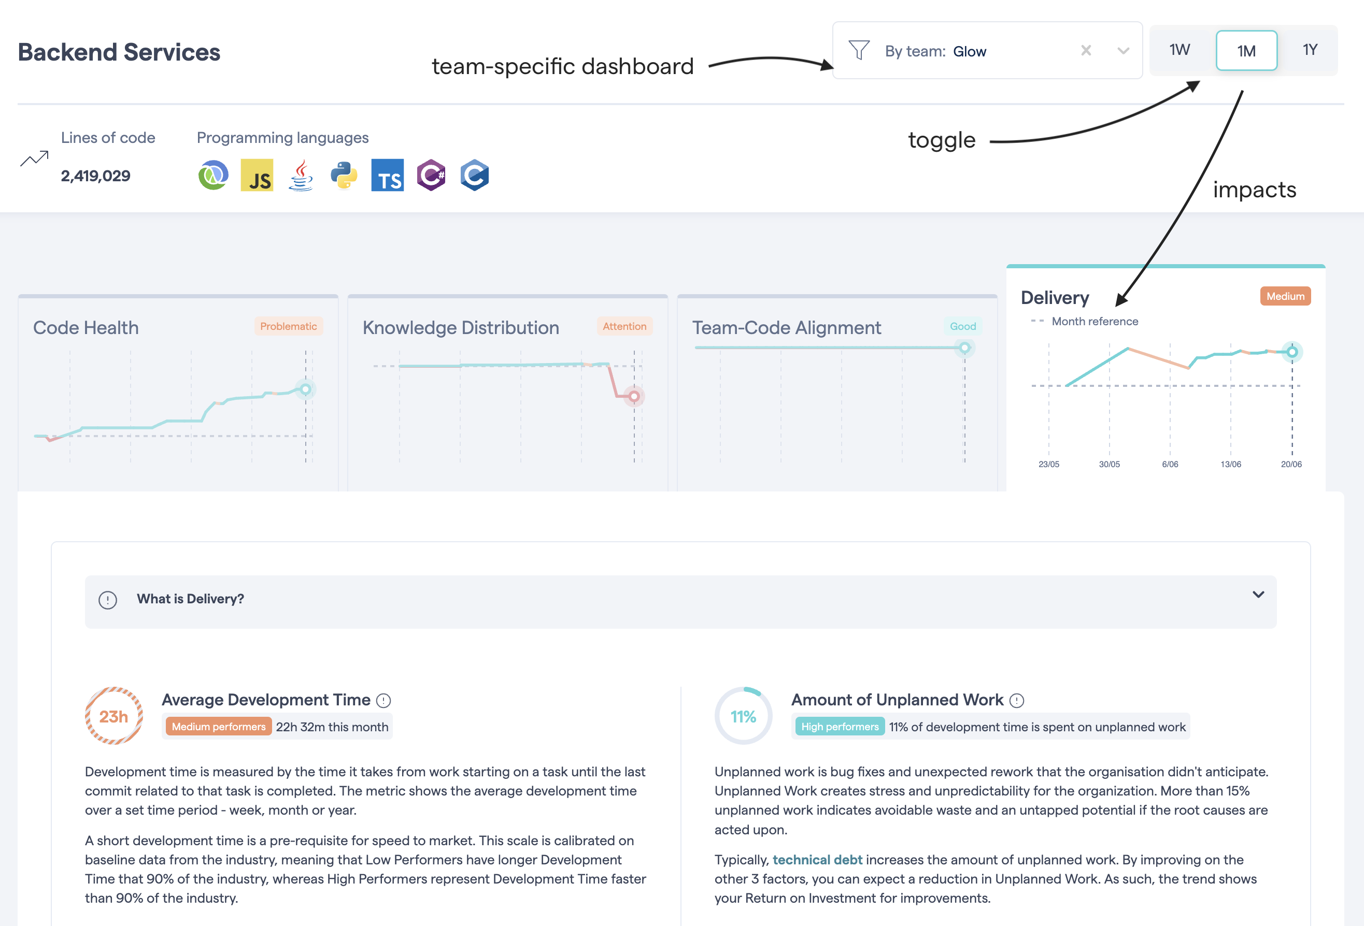Viewport: 1364px width, 926px height.
Task: Click the JavaScript language icon
Action: (257, 175)
